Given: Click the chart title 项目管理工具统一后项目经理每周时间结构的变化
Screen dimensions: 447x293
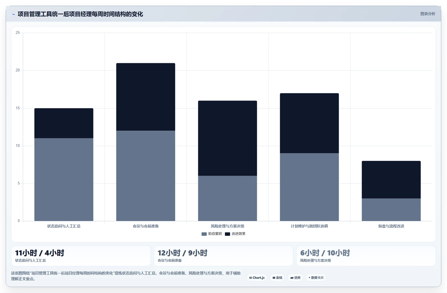Looking at the screenshot, I should click(80, 14).
